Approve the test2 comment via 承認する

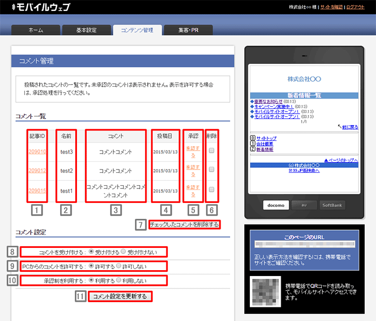(193, 171)
